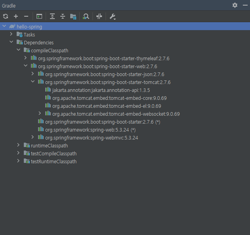Image resolution: width=250 pixels, height=235 pixels.
Task: Hide the Gradle tool window
Action: (245, 5)
